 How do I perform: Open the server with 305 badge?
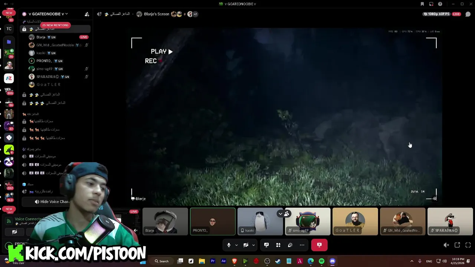(x=9, y=91)
